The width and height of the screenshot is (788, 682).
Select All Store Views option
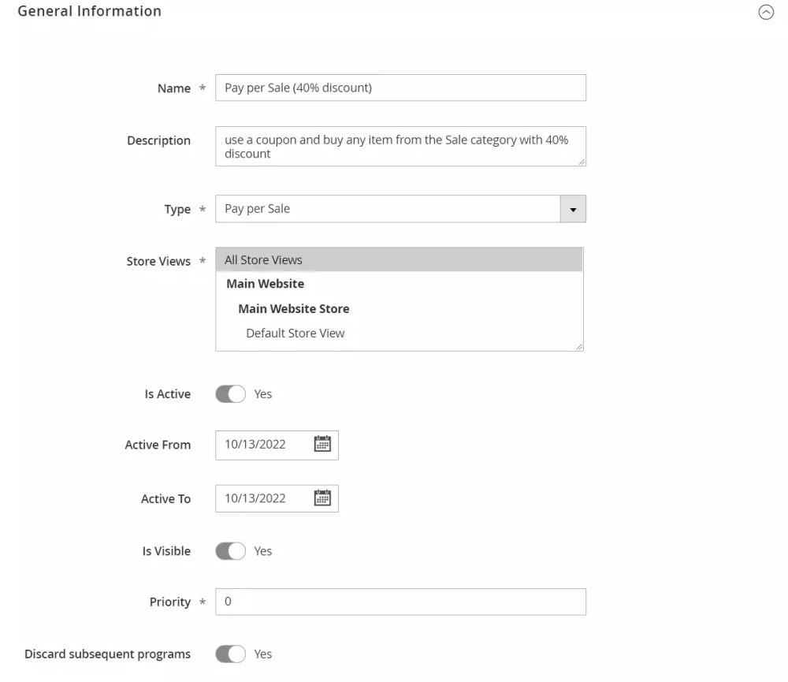(263, 259)
